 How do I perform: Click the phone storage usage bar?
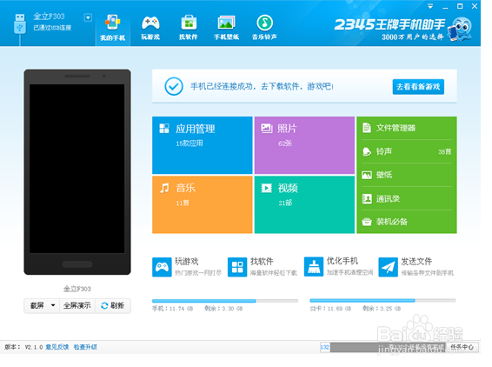pos(225,301)
